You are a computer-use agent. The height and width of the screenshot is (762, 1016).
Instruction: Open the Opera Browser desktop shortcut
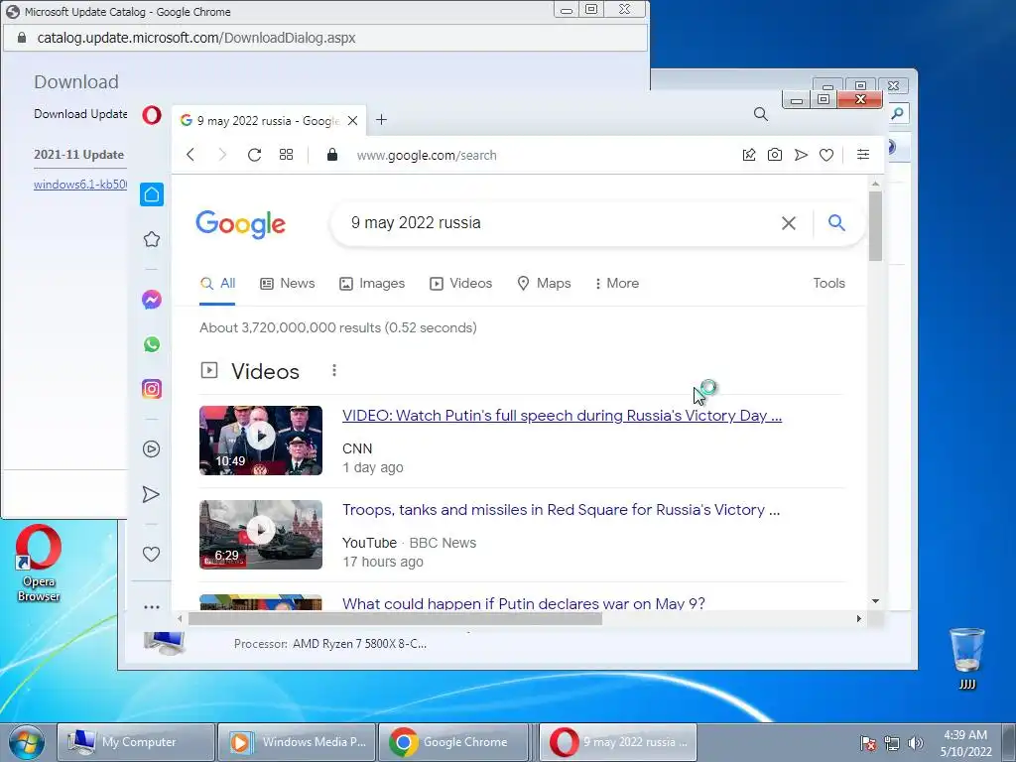tap(39, 563)
